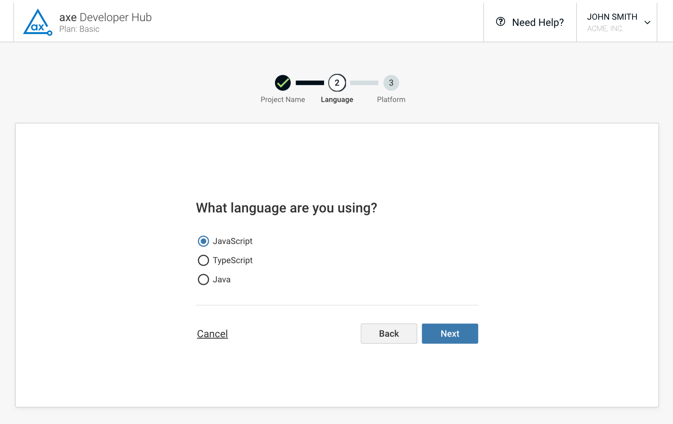
Task: Click the Project Name step label
Action: [x=283, y=99]
